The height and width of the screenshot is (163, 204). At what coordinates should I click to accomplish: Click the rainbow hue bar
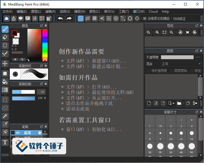tap(45, 45)
